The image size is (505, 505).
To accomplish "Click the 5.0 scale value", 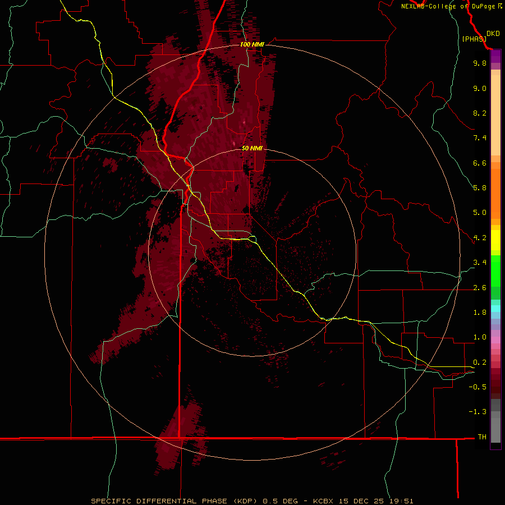I will pos(480,213).
